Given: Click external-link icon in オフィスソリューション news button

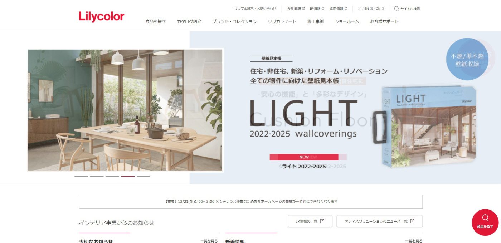Looking at the screenshot, I should tap(412, 221).
